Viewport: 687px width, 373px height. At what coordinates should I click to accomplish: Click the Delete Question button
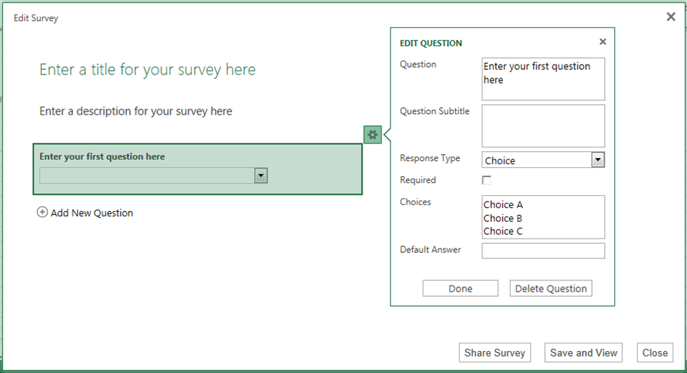[550, 289]
